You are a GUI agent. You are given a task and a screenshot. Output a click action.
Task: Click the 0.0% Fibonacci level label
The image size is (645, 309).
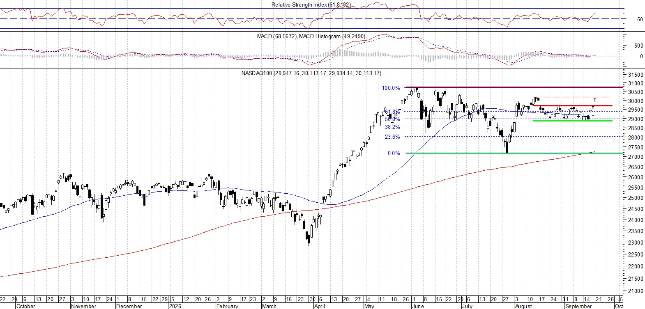point(394,153)
